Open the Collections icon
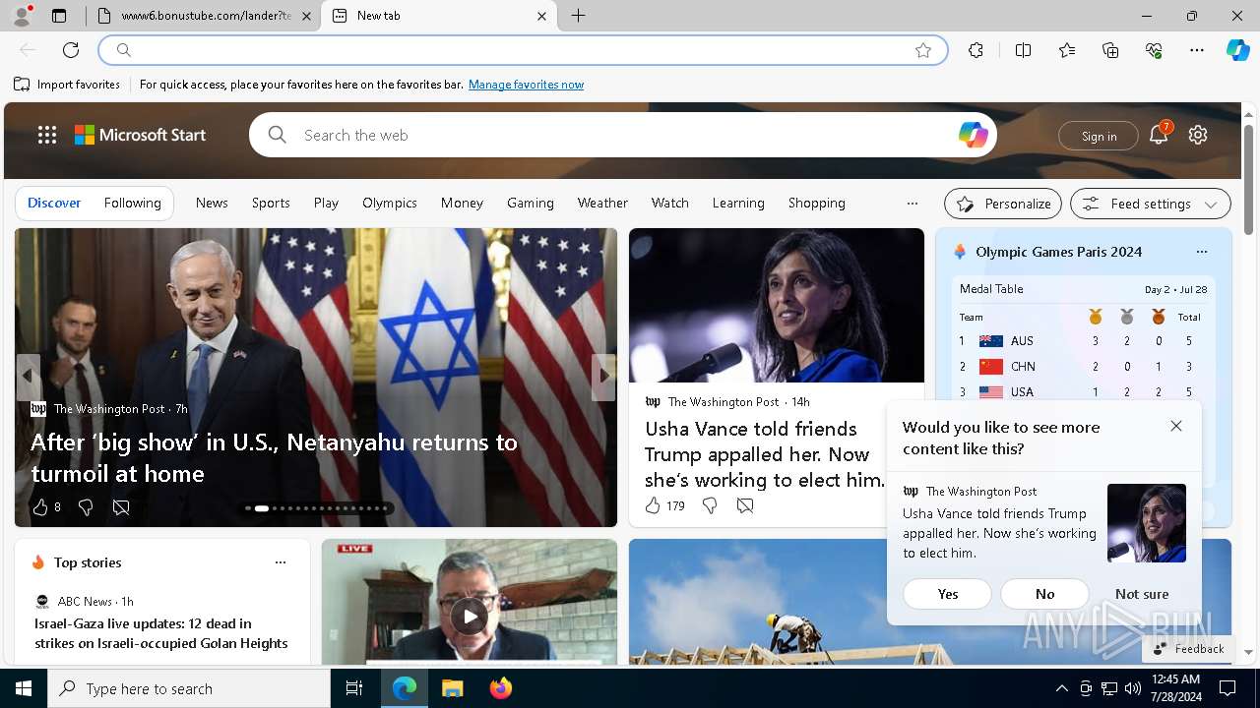The width and height of the screenshot is (1260, 708). pos(1110,50)
